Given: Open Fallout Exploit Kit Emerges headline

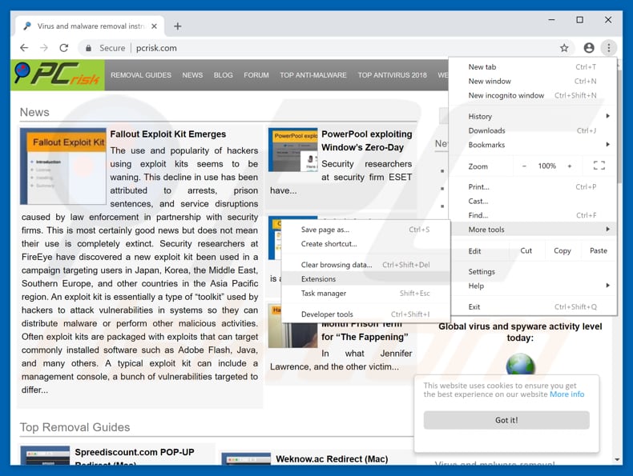Looking at the screenshot, I should click(x=168, y=134).
